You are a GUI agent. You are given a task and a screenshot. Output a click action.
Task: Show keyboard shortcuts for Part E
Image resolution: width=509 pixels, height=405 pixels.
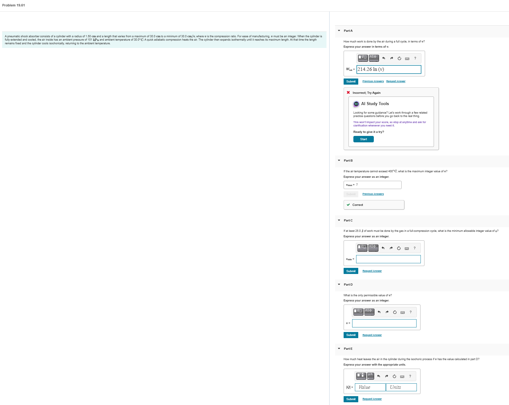[402, 377]
